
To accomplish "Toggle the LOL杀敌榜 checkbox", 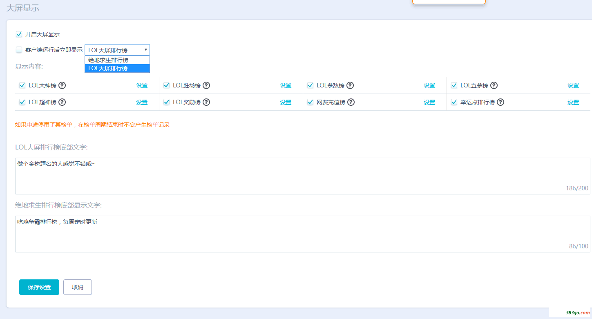I will tap(311, 85).
